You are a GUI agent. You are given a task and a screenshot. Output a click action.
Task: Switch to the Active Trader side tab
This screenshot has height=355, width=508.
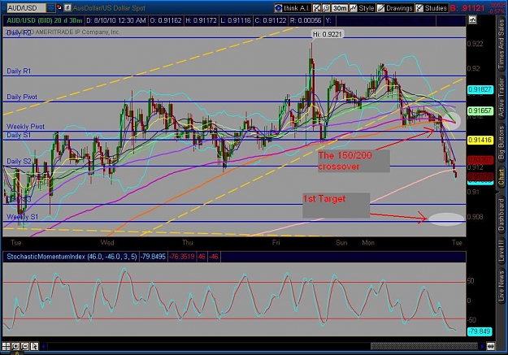tap(501, 97)
